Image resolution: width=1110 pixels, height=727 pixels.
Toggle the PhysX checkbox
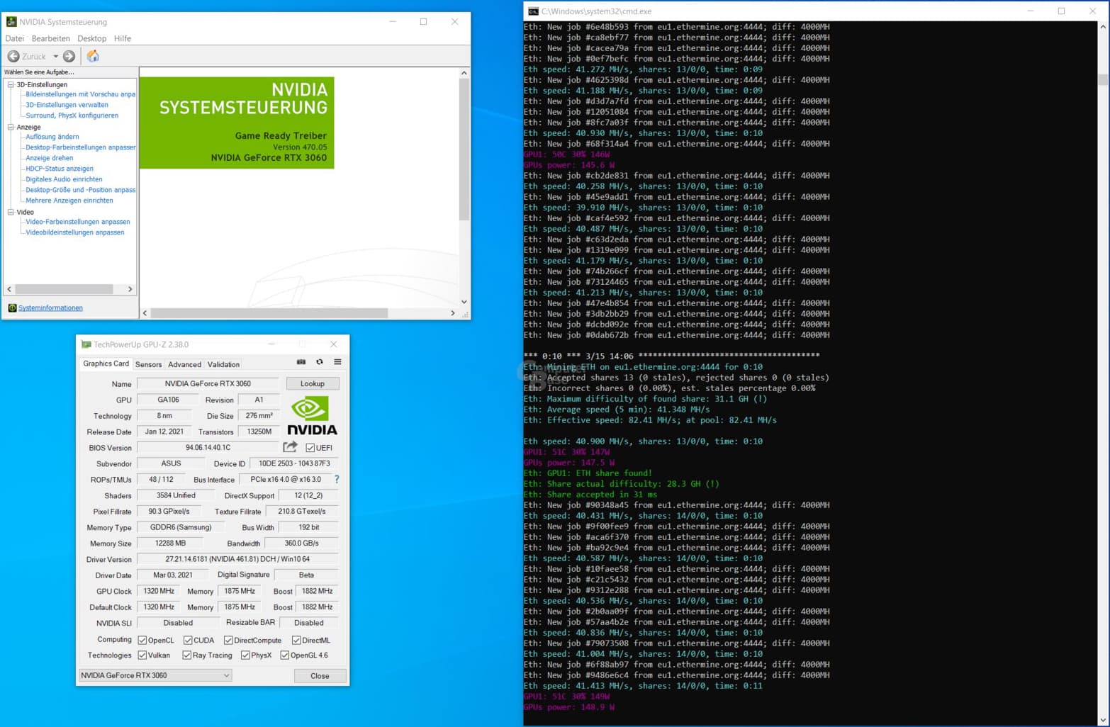245,655
